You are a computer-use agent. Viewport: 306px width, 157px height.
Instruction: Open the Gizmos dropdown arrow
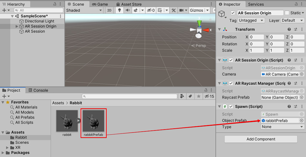208,10
